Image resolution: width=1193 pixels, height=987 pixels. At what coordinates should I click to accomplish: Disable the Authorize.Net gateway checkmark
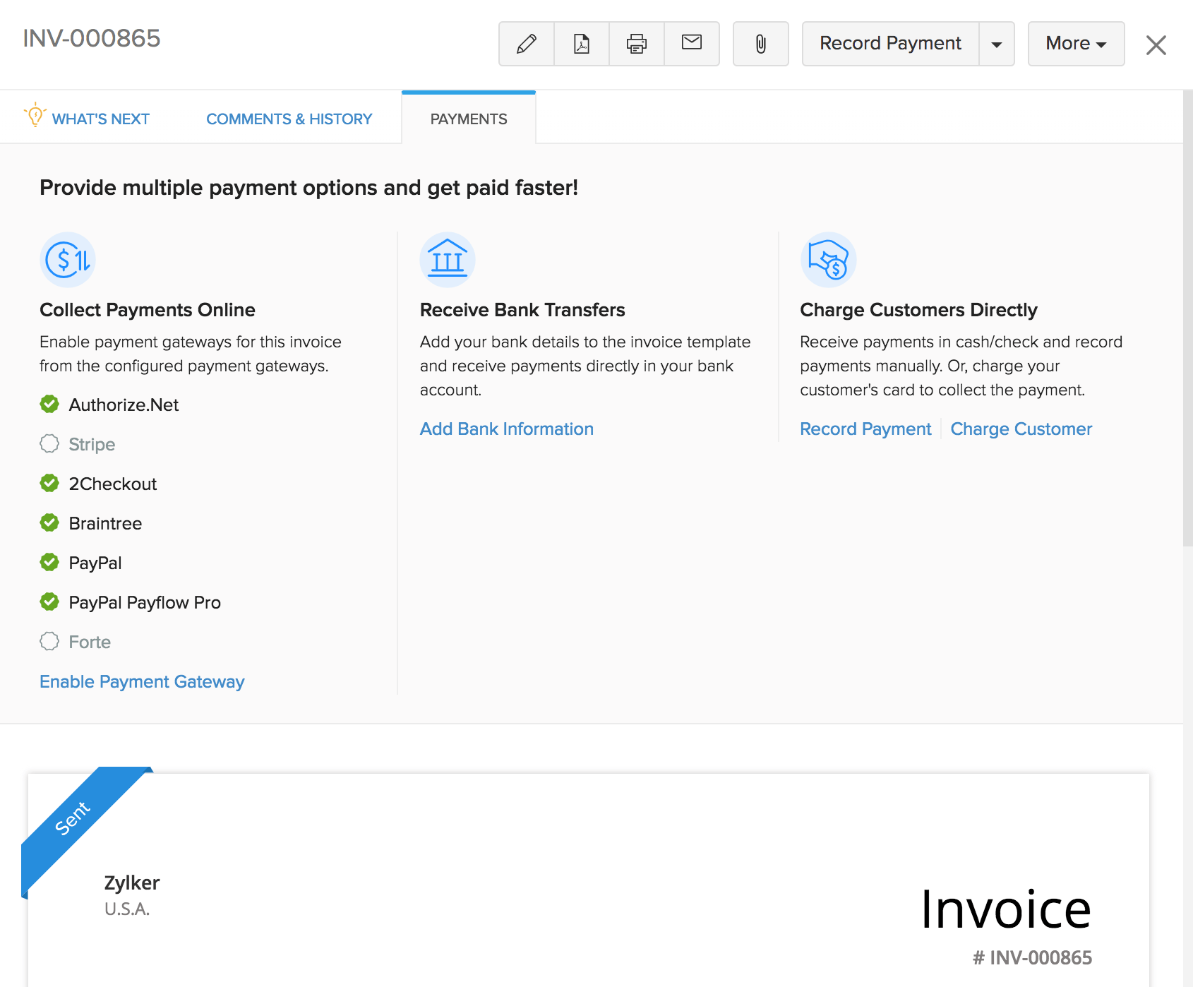(49, 405)
